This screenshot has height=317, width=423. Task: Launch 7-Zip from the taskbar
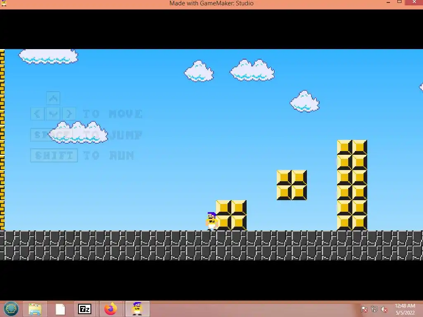[x=85, y=309]
